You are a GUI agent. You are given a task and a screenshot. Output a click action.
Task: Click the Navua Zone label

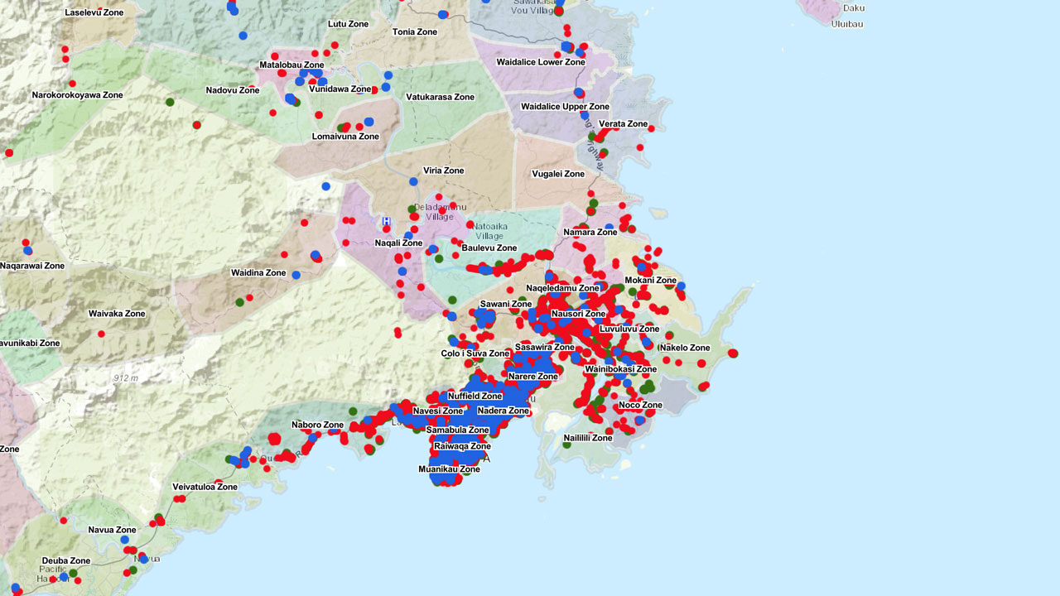pos(113,530)
